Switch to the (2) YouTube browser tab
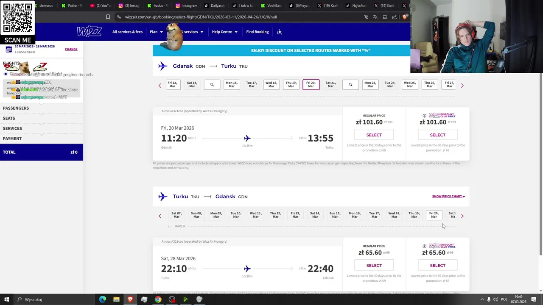This screenshot has height=305, width=543. click(x=101, y=6)
